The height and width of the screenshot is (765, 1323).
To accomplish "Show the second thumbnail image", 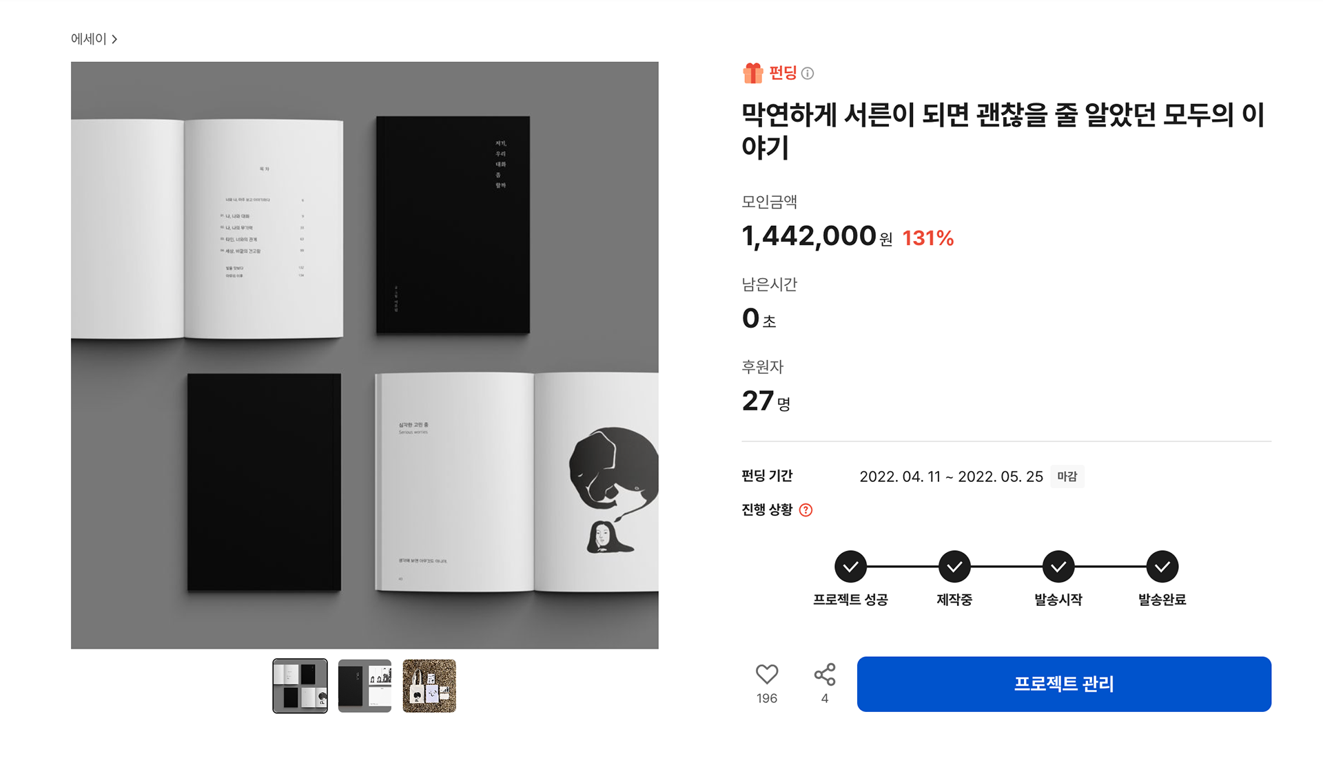I will click(x=365, y=686).
